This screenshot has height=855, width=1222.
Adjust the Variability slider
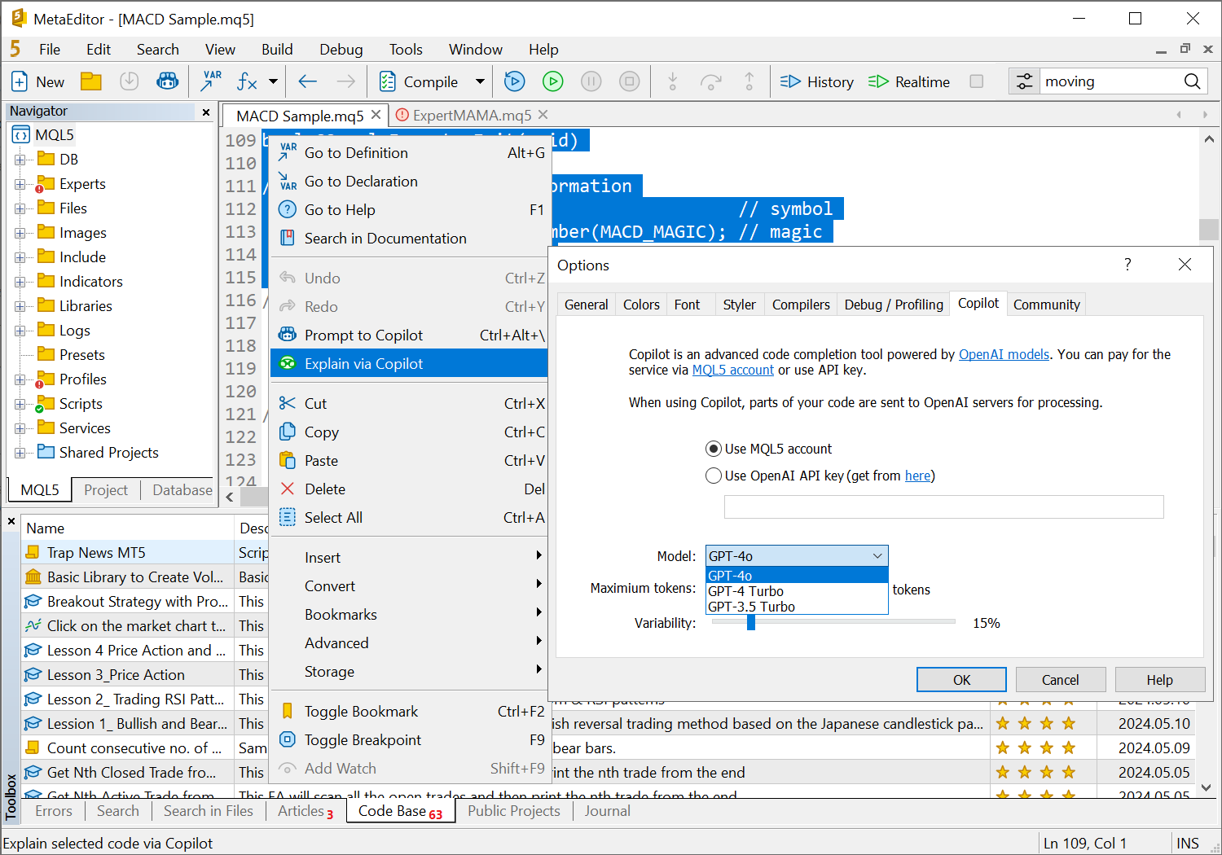(x=749, y=622)
